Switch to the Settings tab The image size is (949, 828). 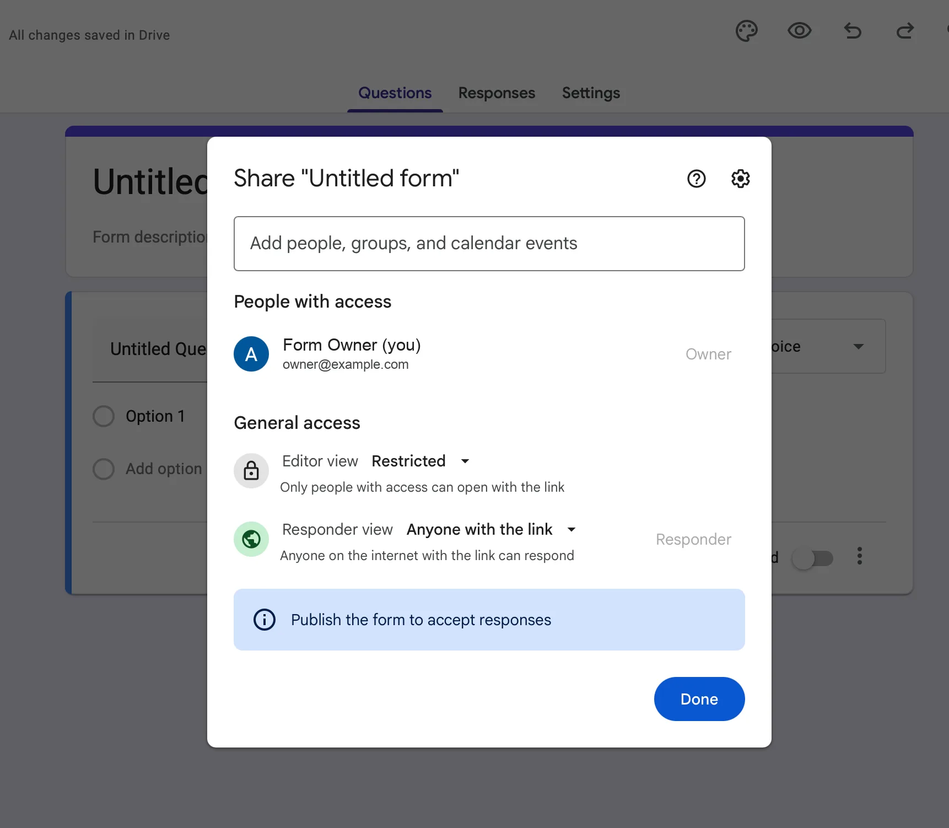coord(591,93)
